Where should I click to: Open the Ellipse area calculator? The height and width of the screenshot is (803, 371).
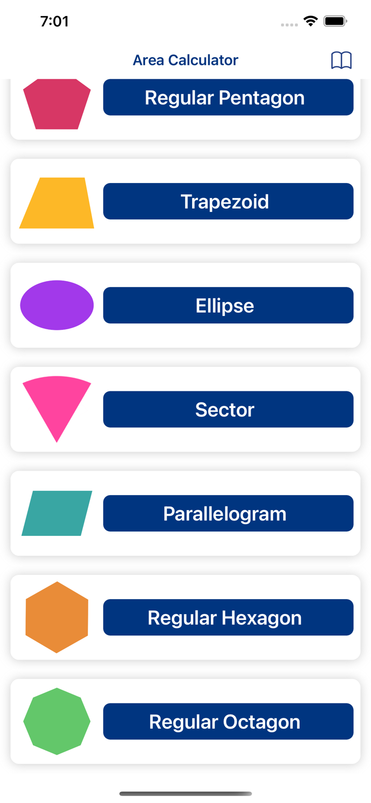pyautogui.click(x=228, y=305)
